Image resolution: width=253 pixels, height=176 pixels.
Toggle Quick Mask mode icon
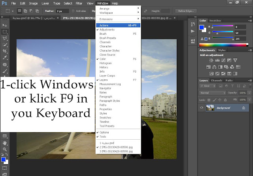[x=4, y=168]
